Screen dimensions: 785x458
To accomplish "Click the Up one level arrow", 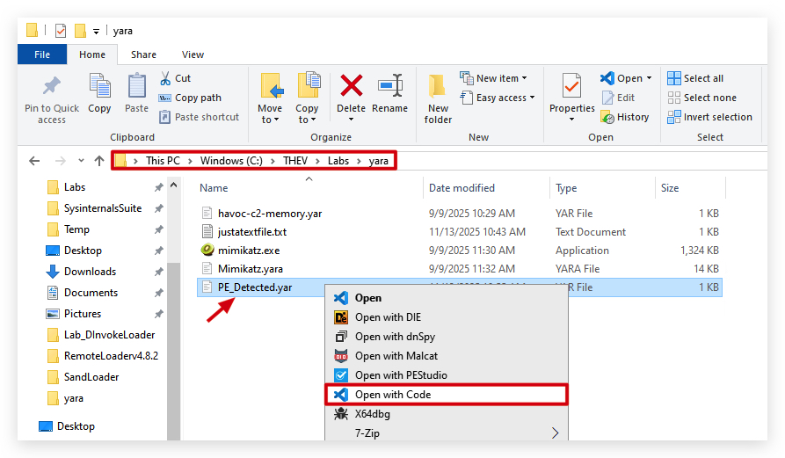I will (x=99, y=161).
